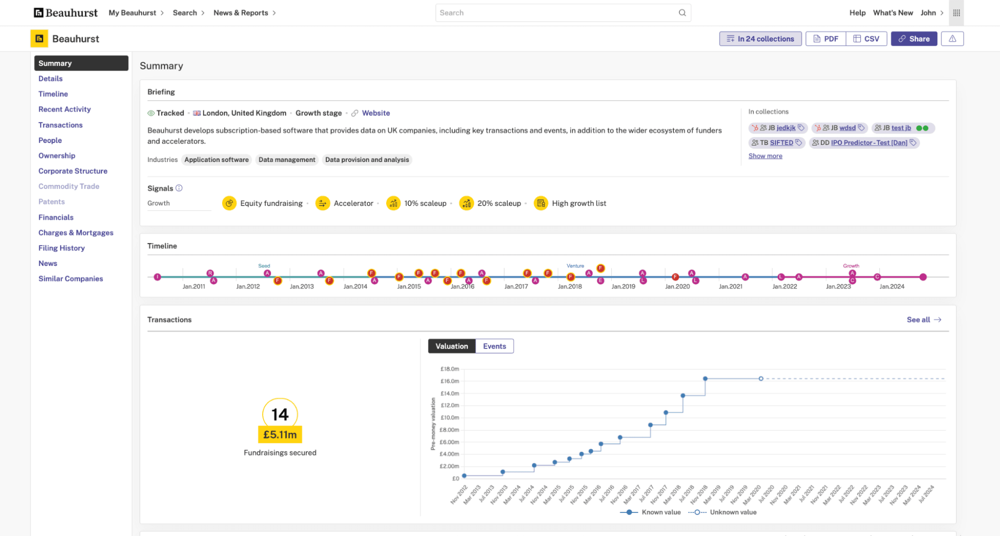The image size is (1000, 536).
Task: Click the tag icon on wdsd collection
Action: pos(861,127)
